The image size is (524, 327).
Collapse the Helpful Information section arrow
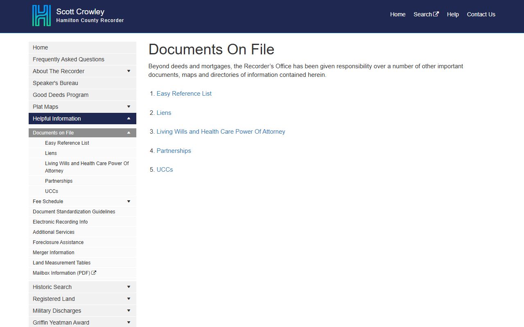[129, 119]
